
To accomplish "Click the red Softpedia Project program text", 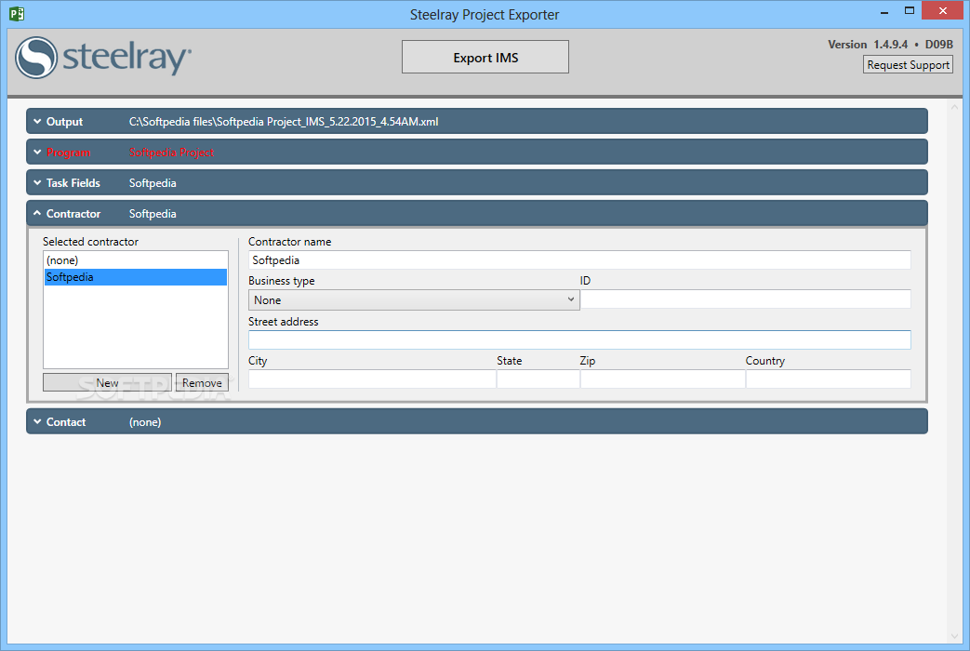I will pyautogui.click(x=171, y=153).
